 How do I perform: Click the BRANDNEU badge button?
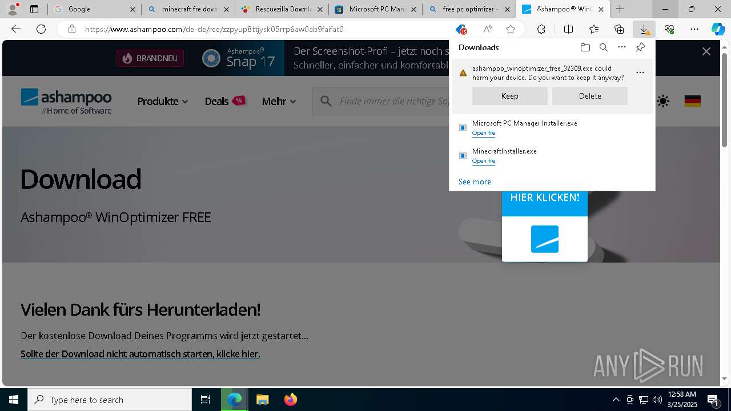[150, 58]
